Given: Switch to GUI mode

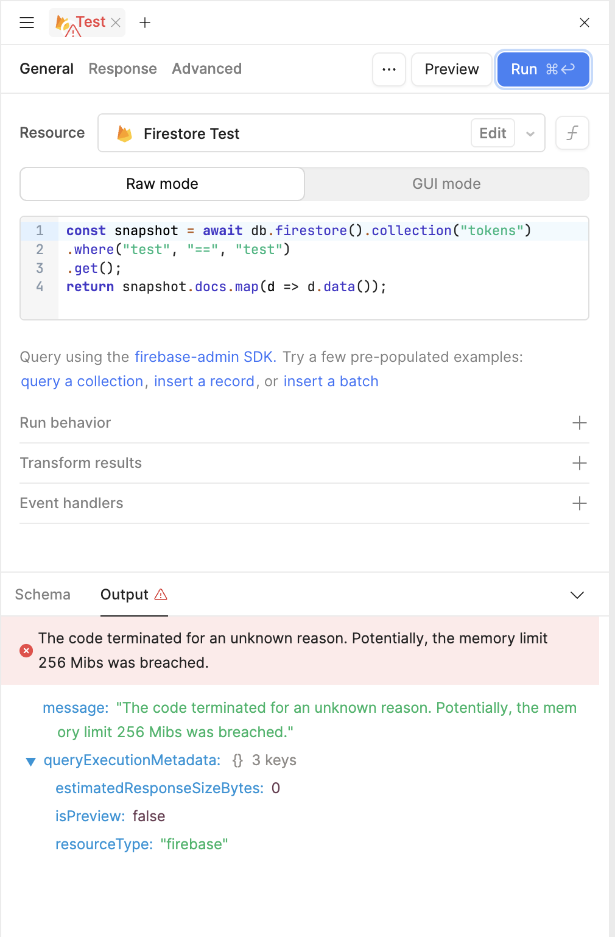Looking at the screenshot, I should pos(446,184).
